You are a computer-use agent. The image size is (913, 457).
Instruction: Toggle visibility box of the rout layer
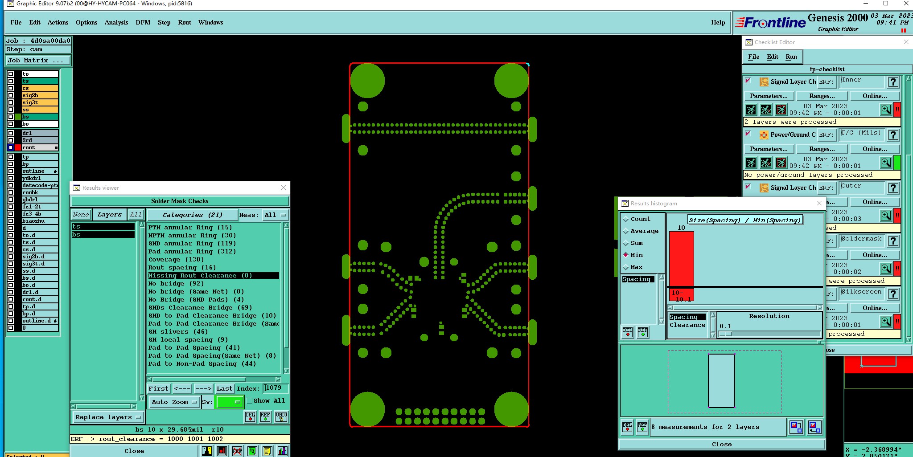tap(11, 147)
